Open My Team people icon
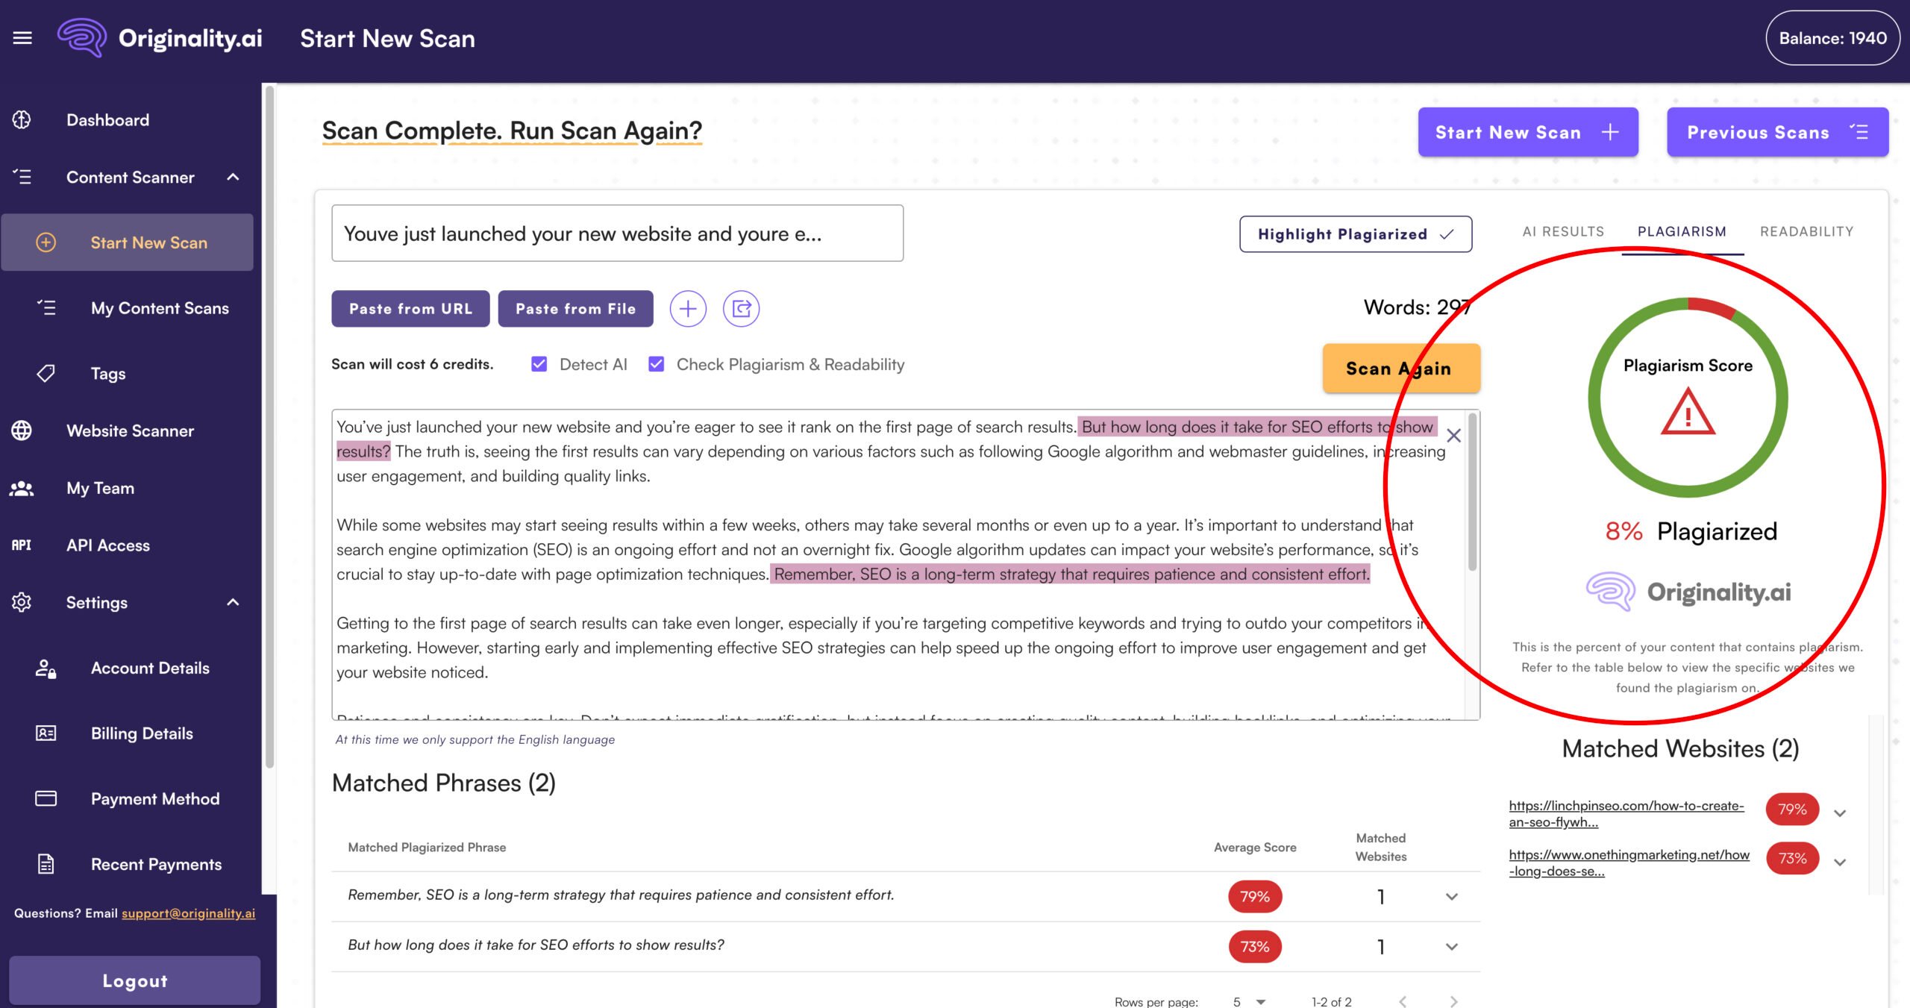The image size is (1910, 1008). click(22, 488)
